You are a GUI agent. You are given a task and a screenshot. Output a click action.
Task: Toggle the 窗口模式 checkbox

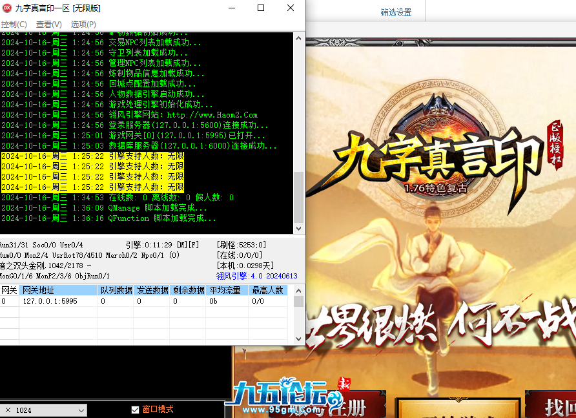[x=135, y=410]
